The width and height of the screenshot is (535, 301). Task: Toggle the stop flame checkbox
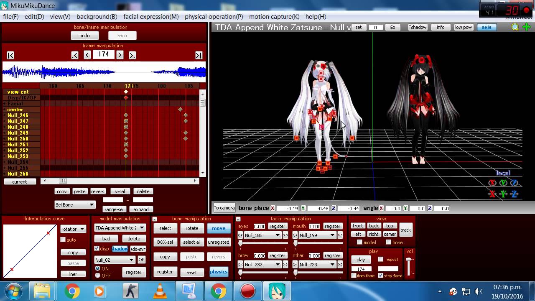[380, 275]
